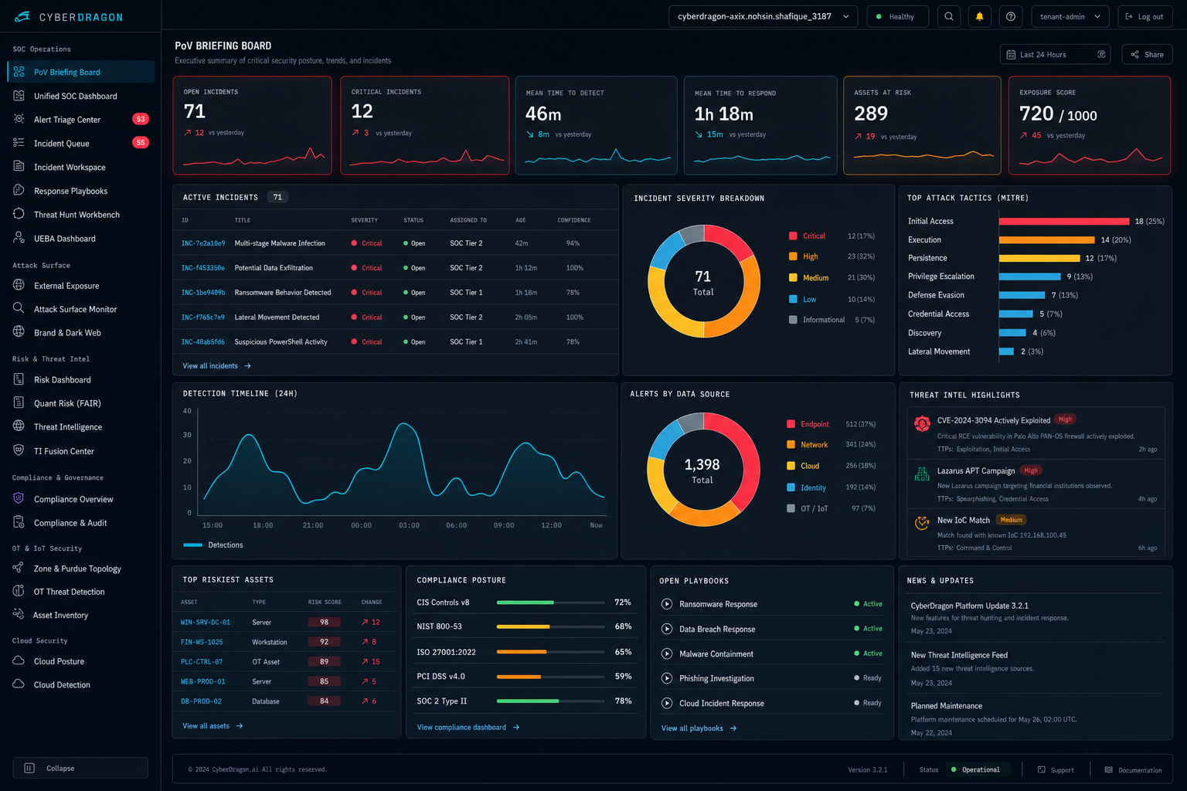1187x791 pixels.
Task: Click the Asset Inventory icon
Action: [19, 615]
